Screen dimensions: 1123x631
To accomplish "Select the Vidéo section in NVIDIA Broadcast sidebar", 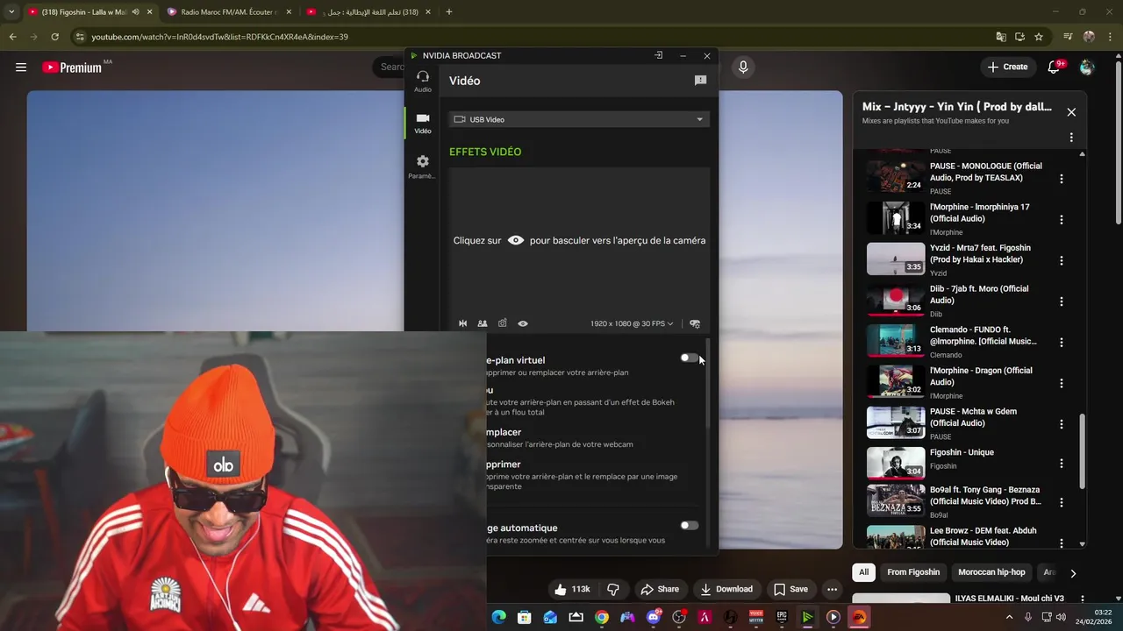I will click(423, 124).
